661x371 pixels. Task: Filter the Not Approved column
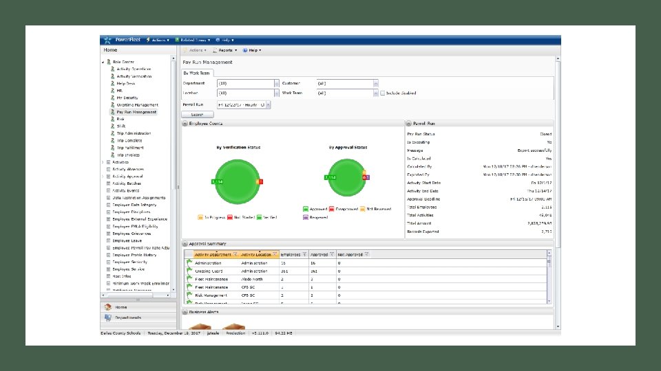click(367, 254)
